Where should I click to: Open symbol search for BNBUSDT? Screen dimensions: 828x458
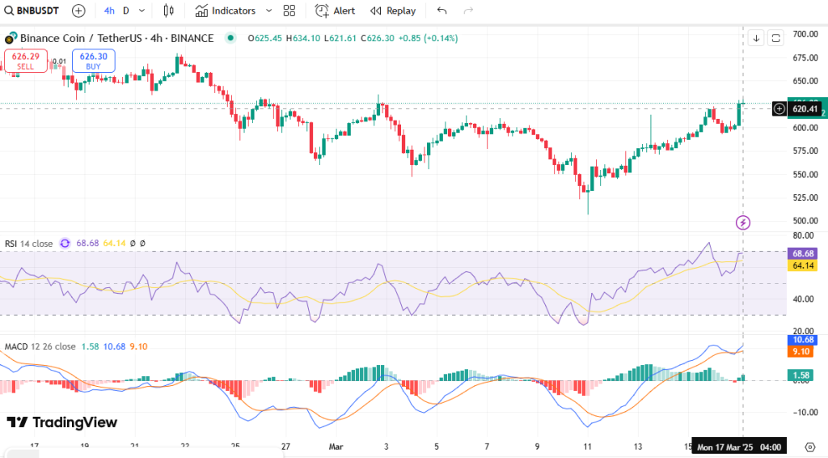tap(32, 11)
